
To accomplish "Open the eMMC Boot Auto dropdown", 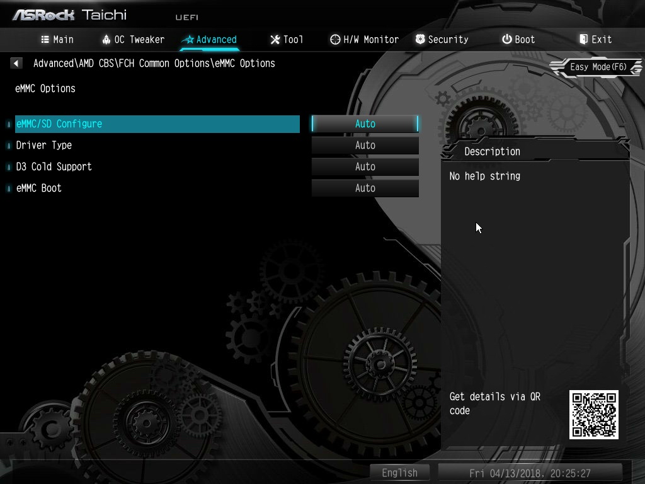I will (365, 188).
